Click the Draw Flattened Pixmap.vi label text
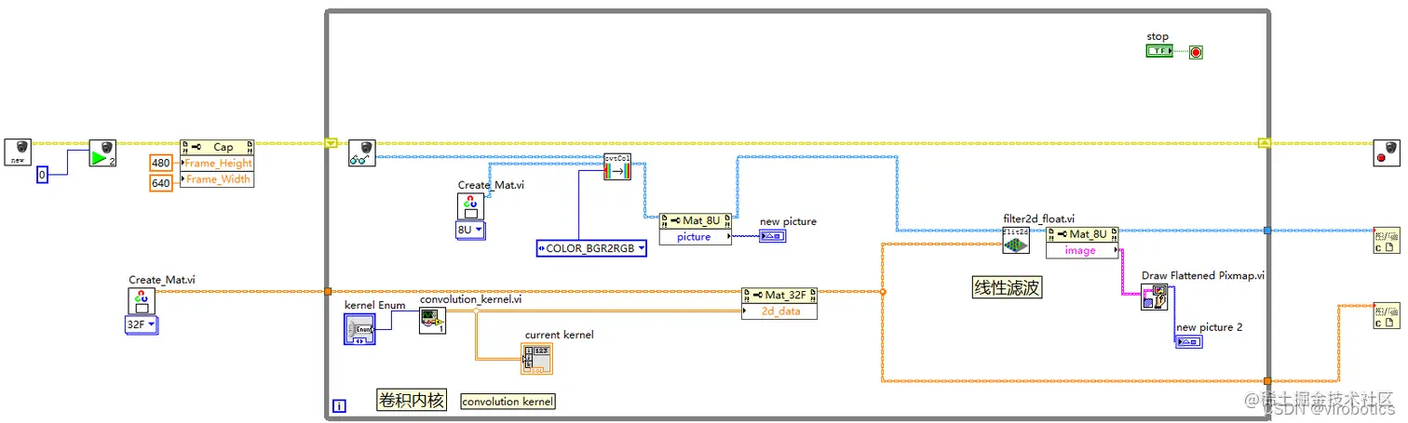 tap(1203, 276)
